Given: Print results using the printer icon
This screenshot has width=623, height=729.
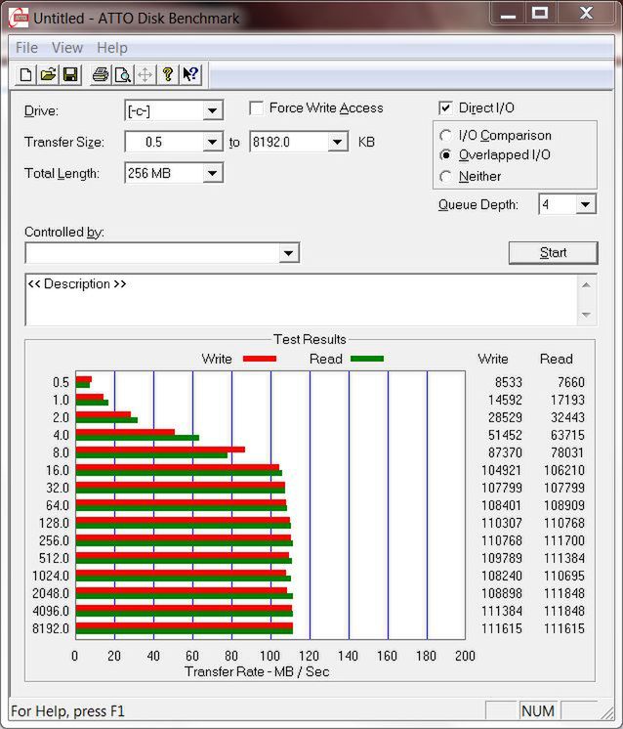Looking at the screenshot, I should pos(101,74).
